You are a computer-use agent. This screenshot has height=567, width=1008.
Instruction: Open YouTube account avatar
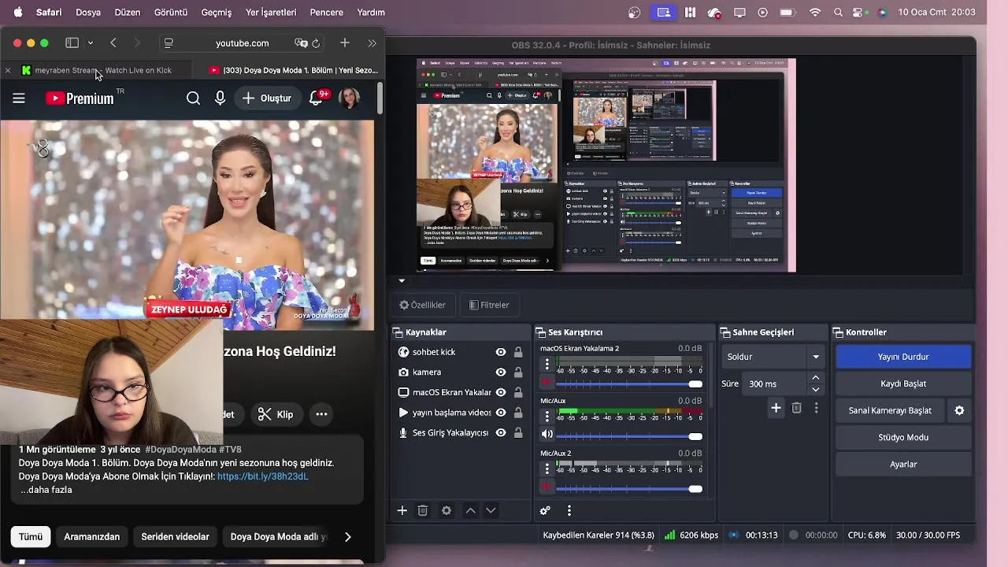[349, 98]
